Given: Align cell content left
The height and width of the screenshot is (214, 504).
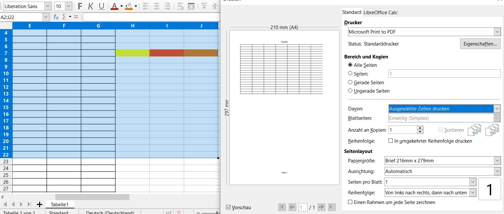Looking at the screenshot, I should pyautogui.click(x=146, y=6).
